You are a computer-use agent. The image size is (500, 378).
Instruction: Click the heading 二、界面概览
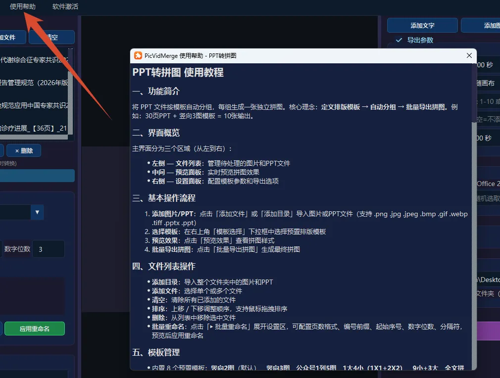156,133
